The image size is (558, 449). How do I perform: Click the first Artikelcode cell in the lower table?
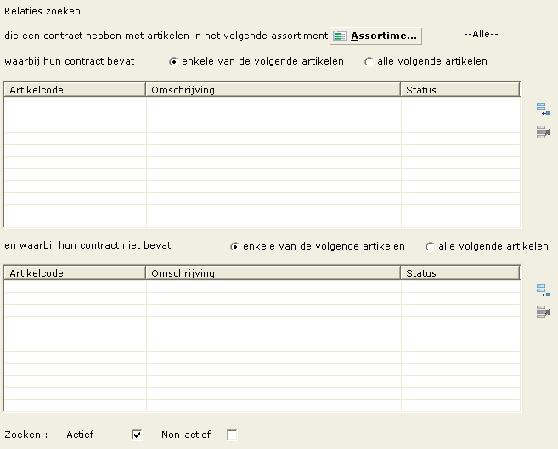coord(75,287)
